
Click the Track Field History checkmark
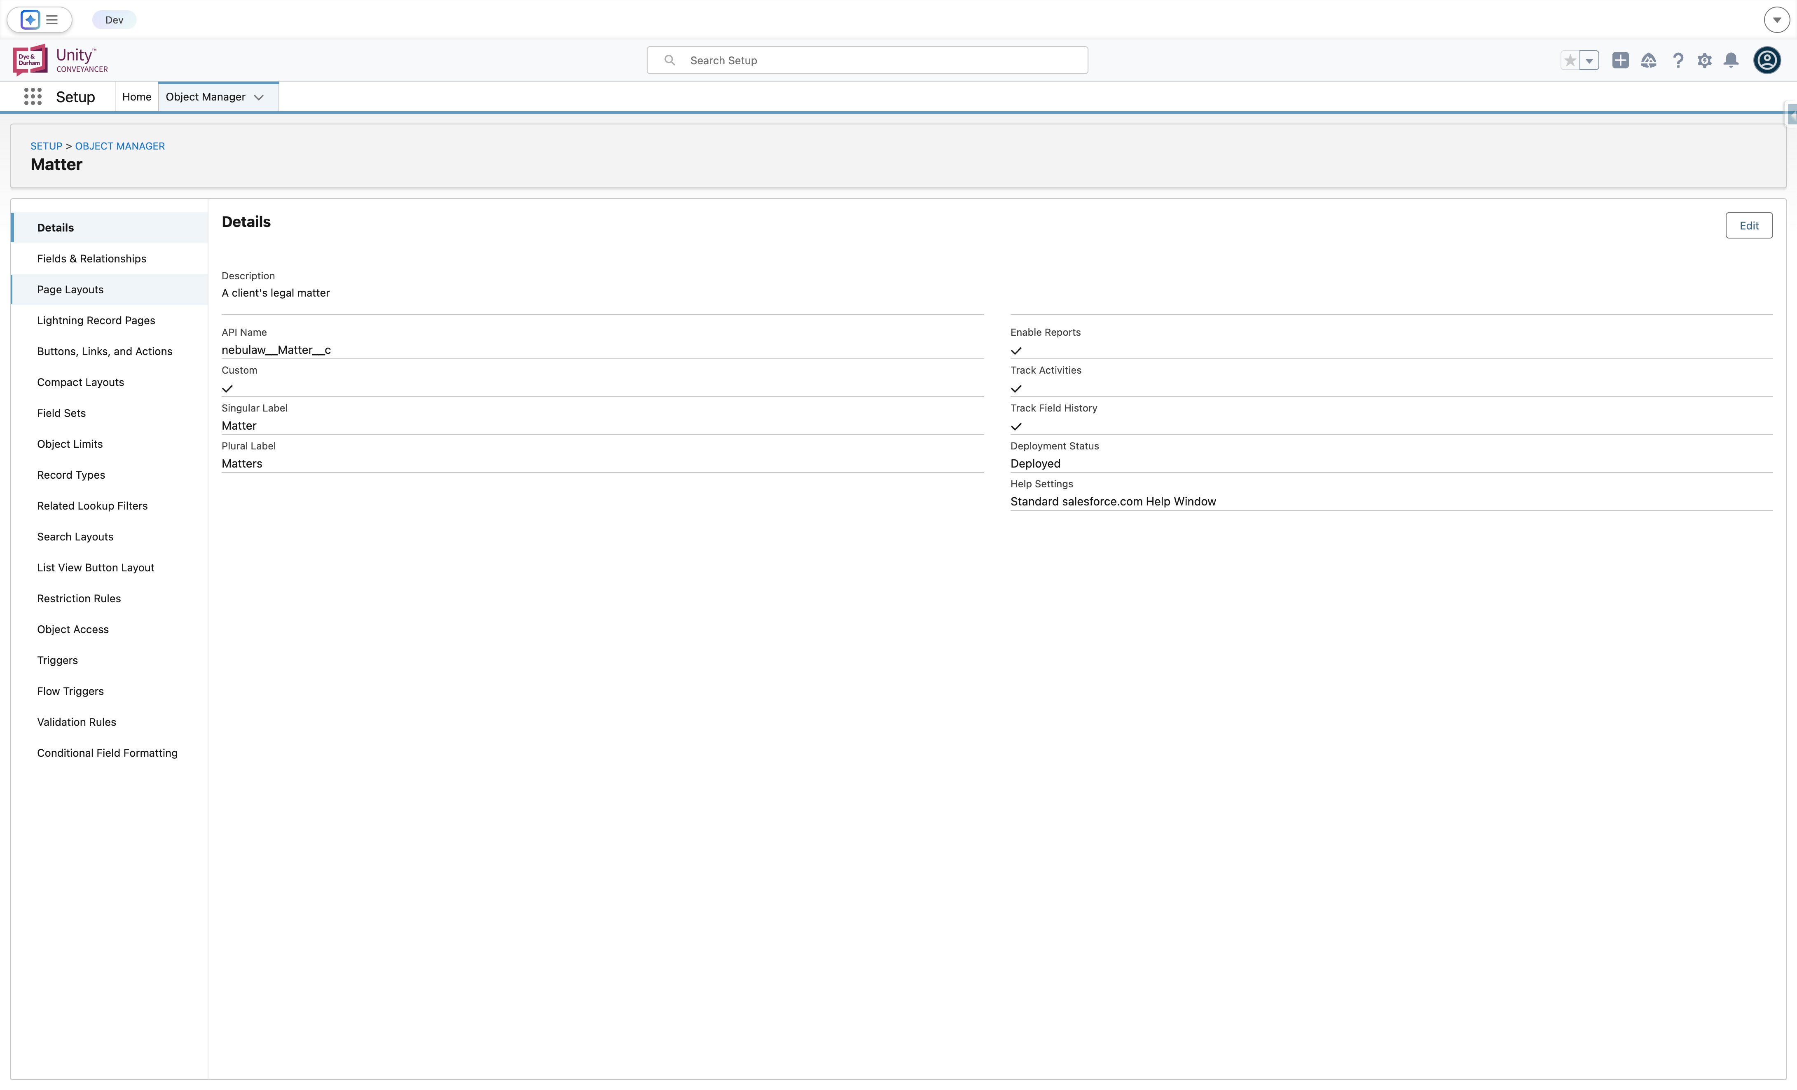tap(1016, 426)
